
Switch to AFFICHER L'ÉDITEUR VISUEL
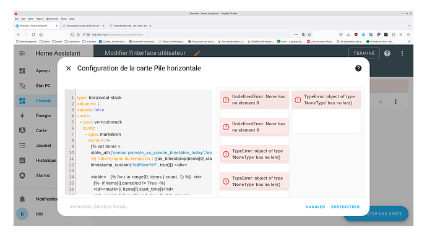(98, 207)
